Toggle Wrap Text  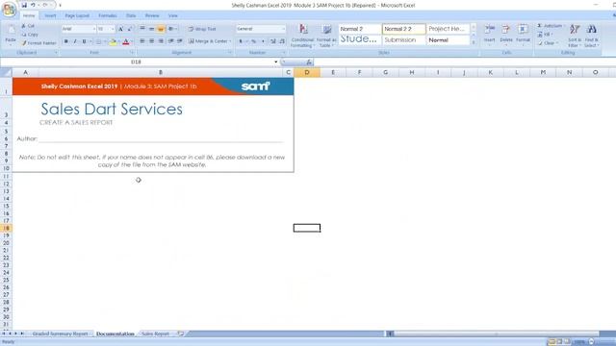202,29
